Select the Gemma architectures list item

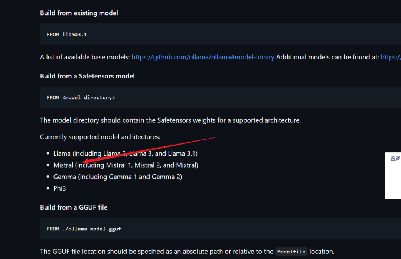117,177
